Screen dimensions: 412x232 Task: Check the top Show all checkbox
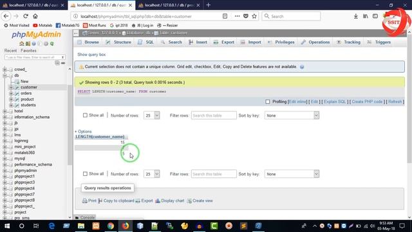point(85,115)
